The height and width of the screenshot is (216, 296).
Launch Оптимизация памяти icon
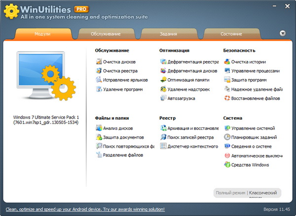pos(163,80)
